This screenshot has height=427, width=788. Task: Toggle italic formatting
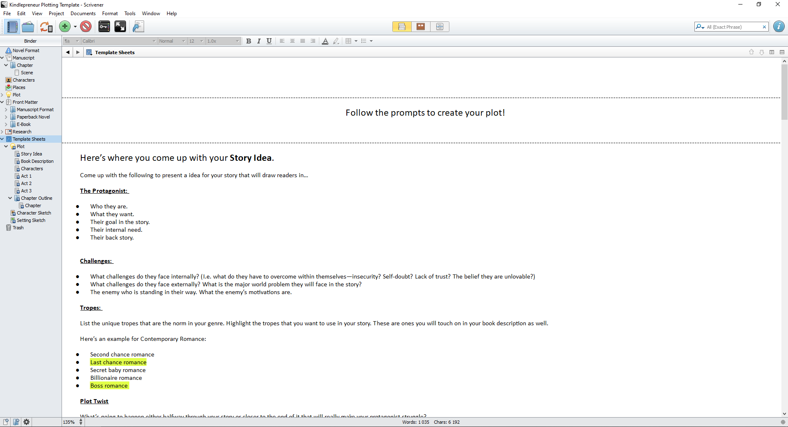[259, 41]
